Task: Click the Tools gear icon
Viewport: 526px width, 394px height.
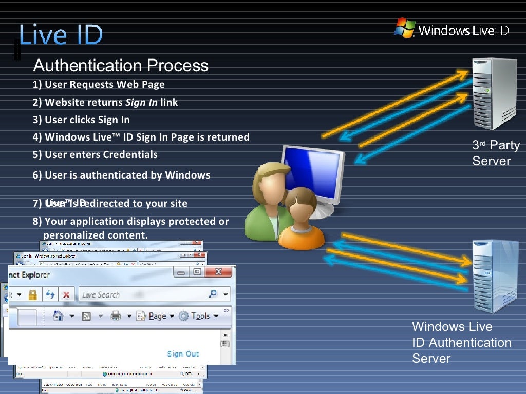Action: tap(183, 316)
